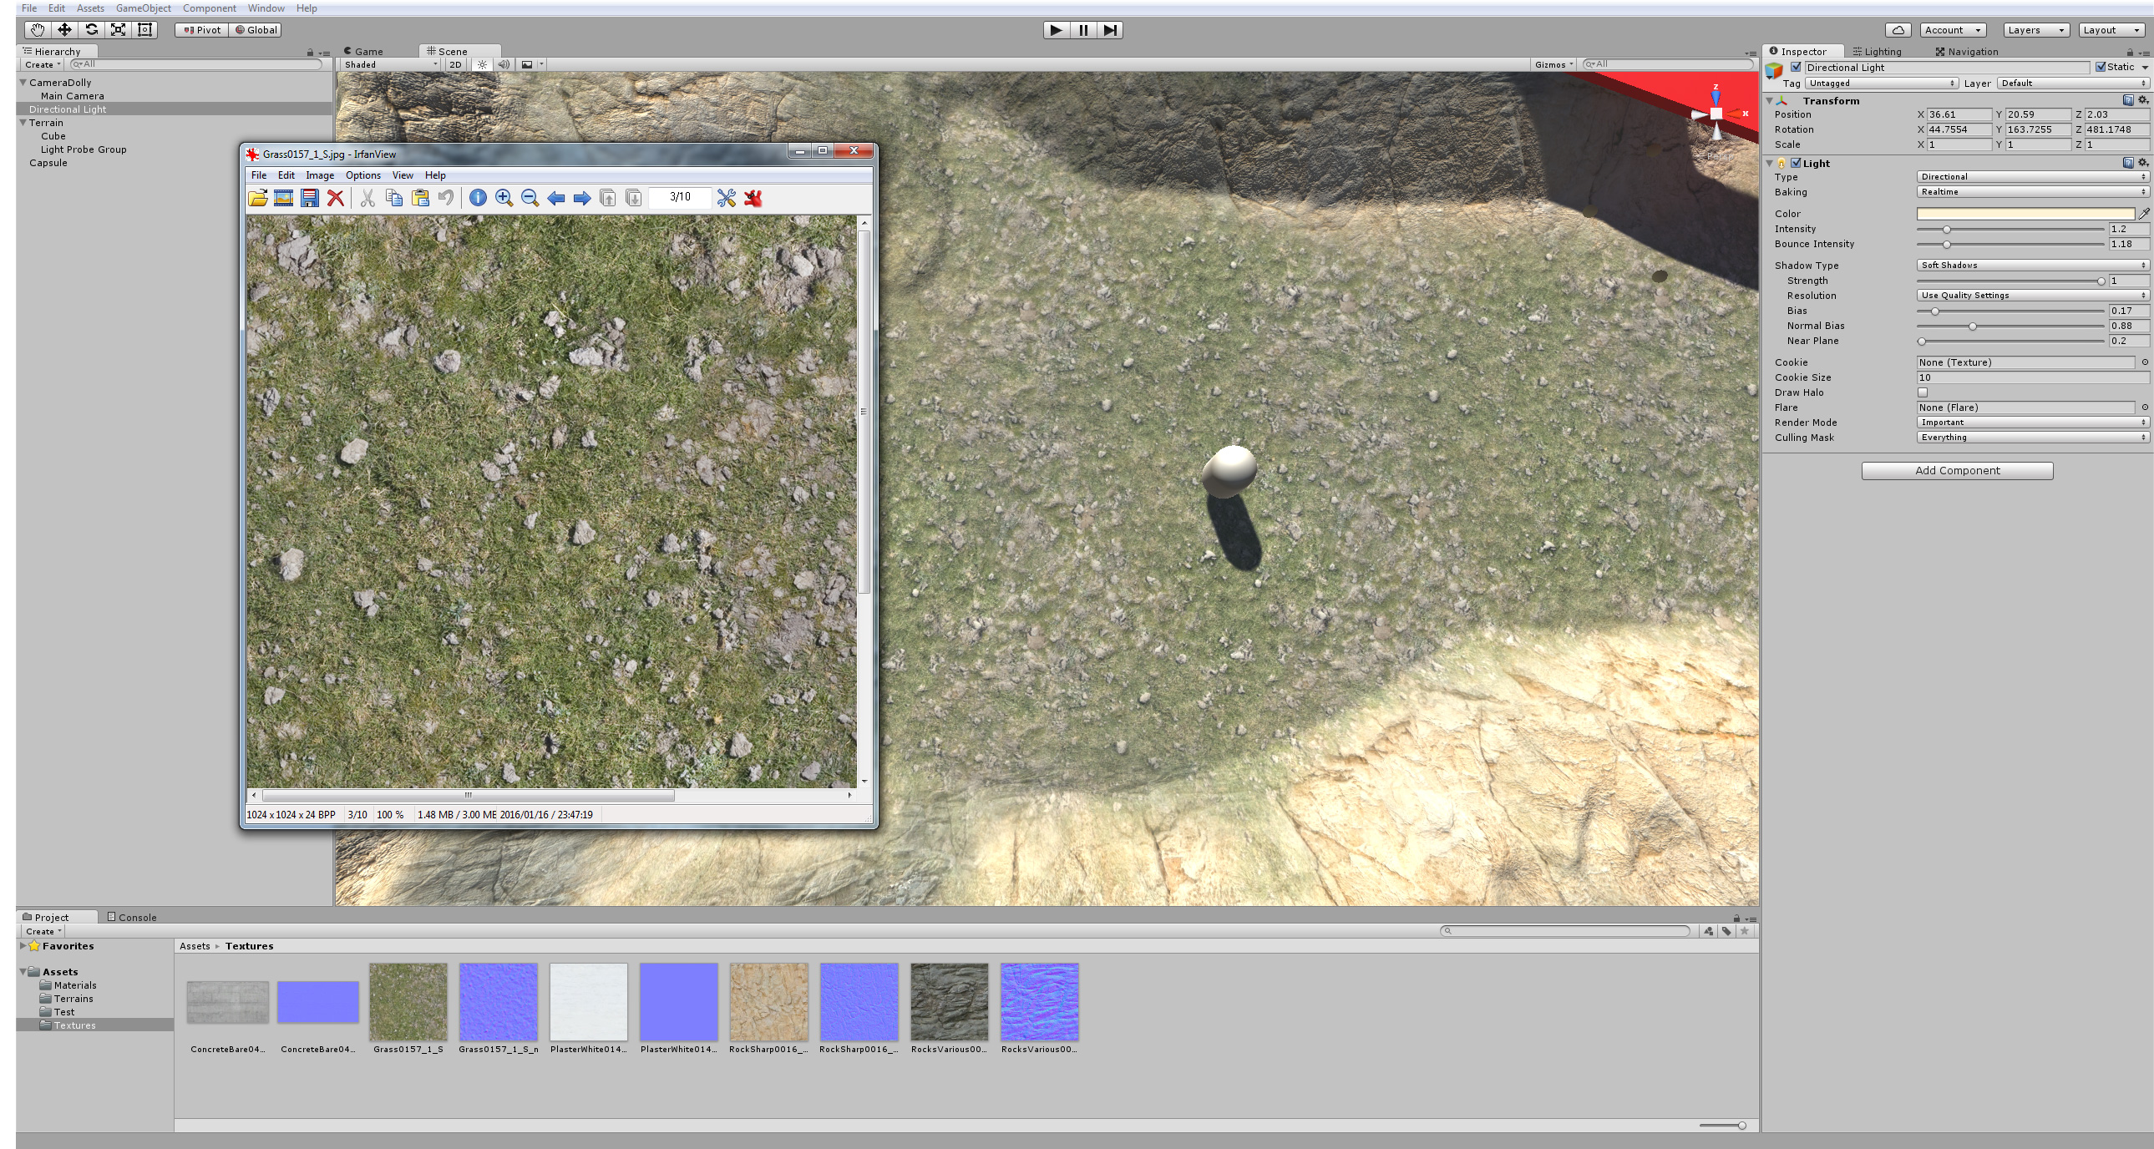Collapse the CameraDolly hierarchy item
The width and height of the screenshot is (2154, 1149).
23,83
